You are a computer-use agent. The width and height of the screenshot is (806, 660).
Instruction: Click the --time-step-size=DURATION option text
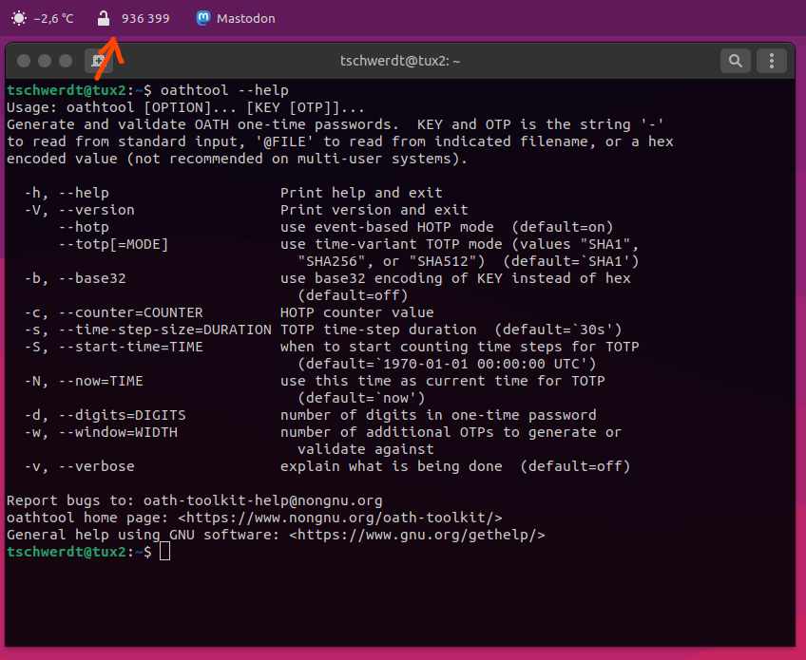point(165,330)
